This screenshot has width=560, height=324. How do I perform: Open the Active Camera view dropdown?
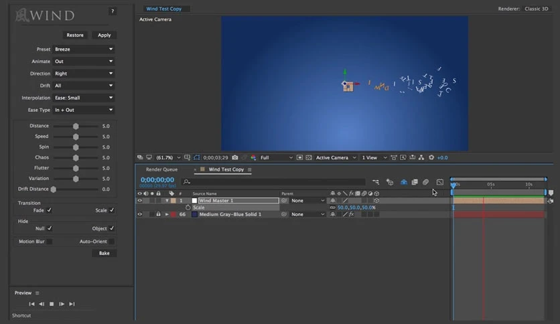coord(336,157)
